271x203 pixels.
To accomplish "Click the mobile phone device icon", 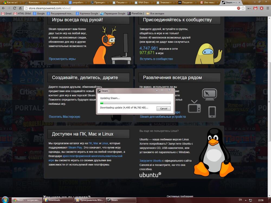I will (212, 112).
